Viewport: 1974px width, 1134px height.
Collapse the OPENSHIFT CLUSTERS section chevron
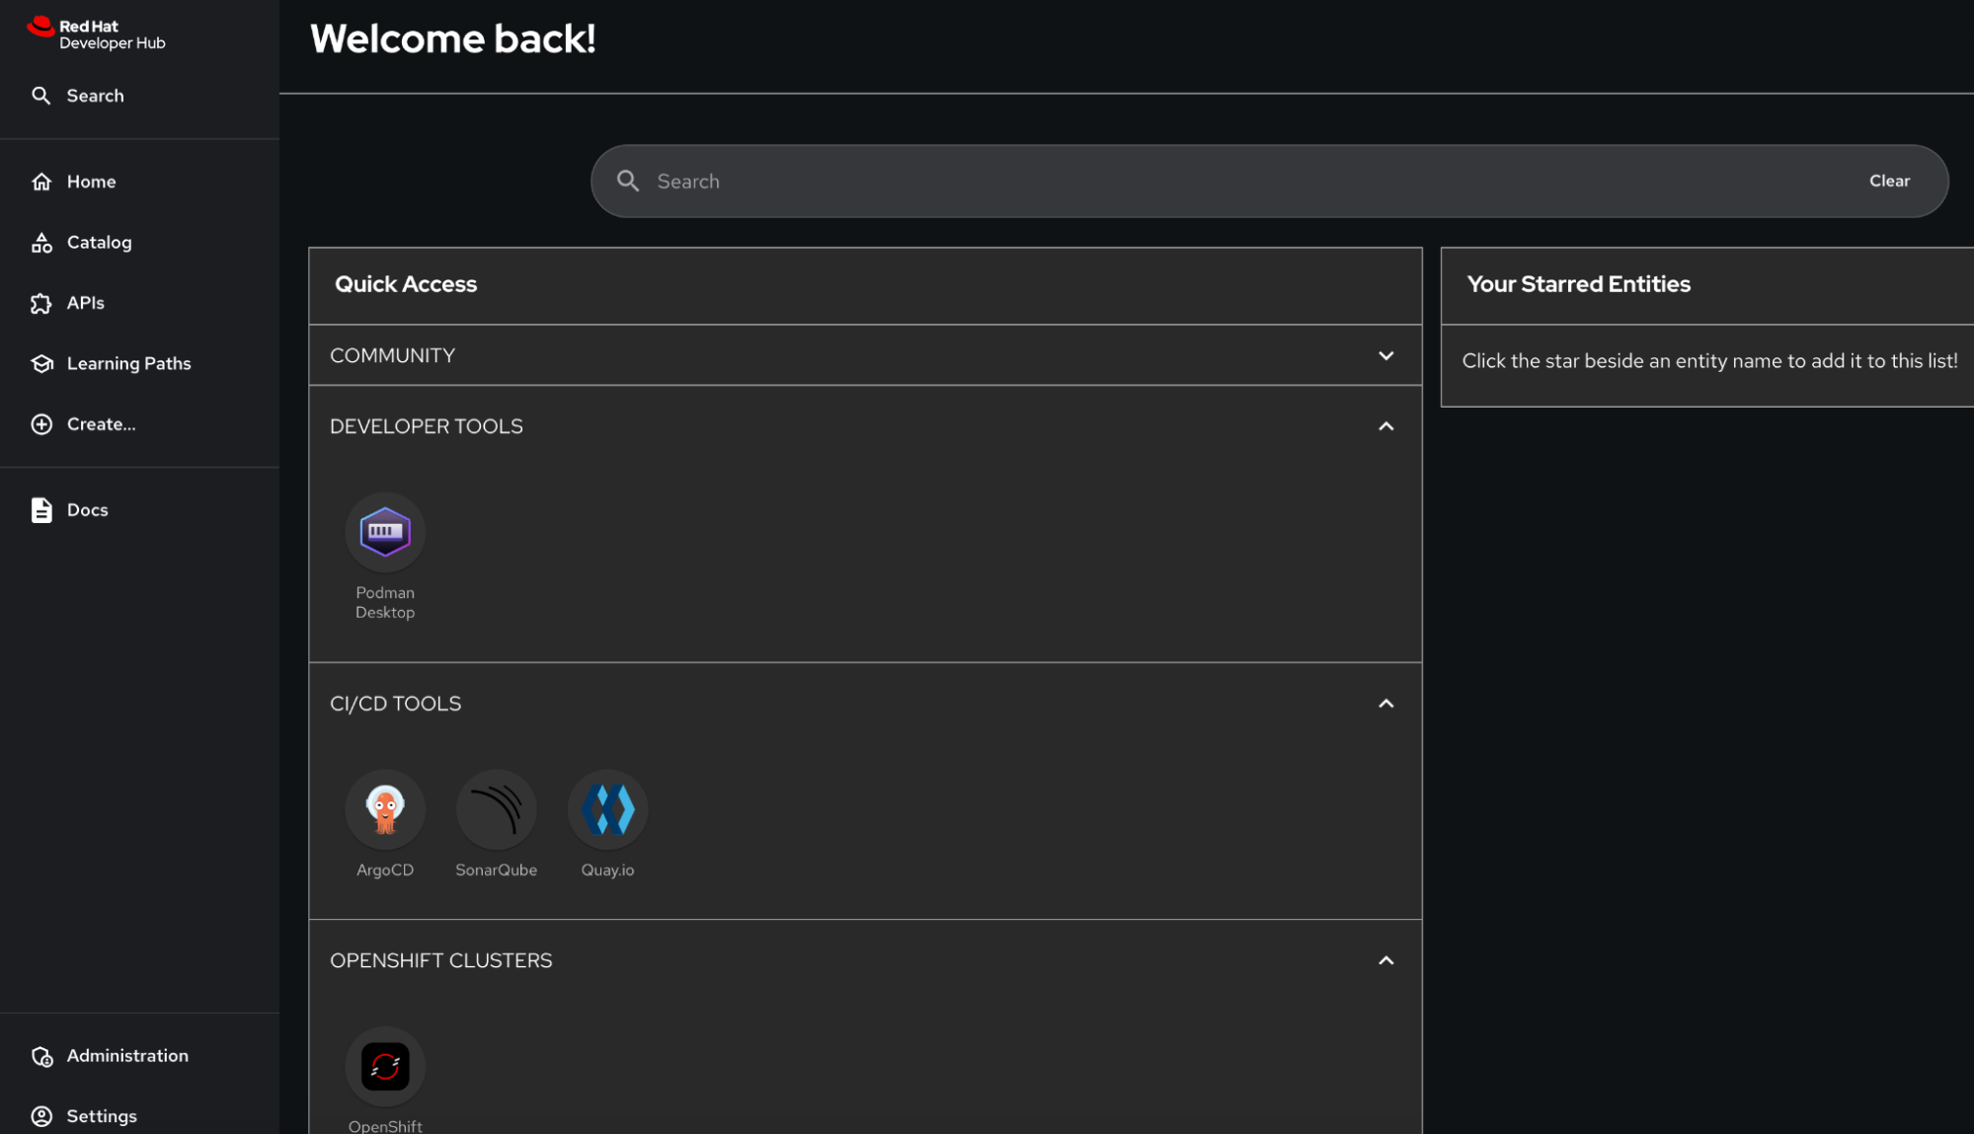[1386, 960]
